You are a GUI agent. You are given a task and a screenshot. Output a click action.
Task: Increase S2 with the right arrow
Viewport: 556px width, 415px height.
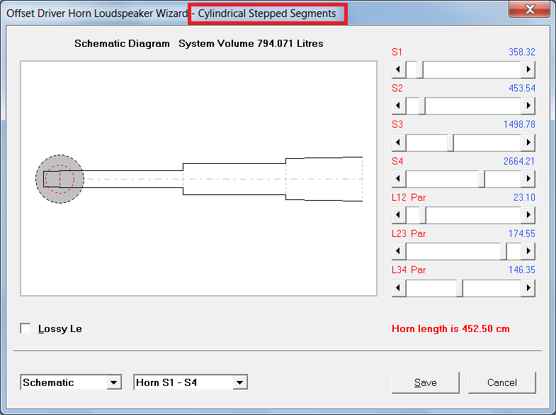pyautogui.click(x=528, y=106)
